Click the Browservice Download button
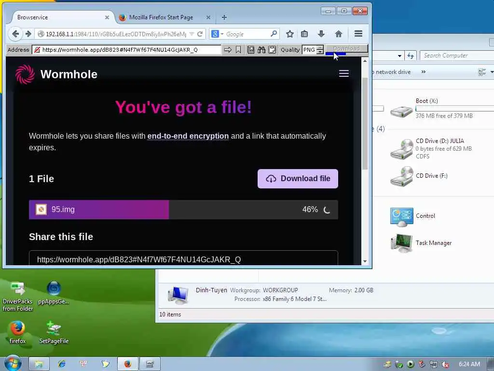 [346, 49]
